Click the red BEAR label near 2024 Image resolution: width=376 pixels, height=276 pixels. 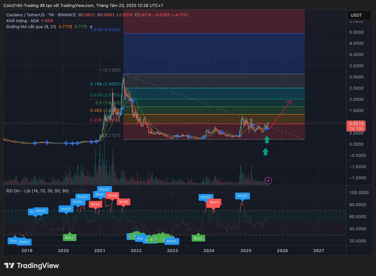pyautogui.click(x=214, y=202)
